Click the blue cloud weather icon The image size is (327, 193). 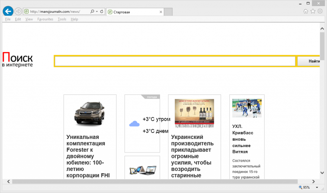tap(134, 124)
